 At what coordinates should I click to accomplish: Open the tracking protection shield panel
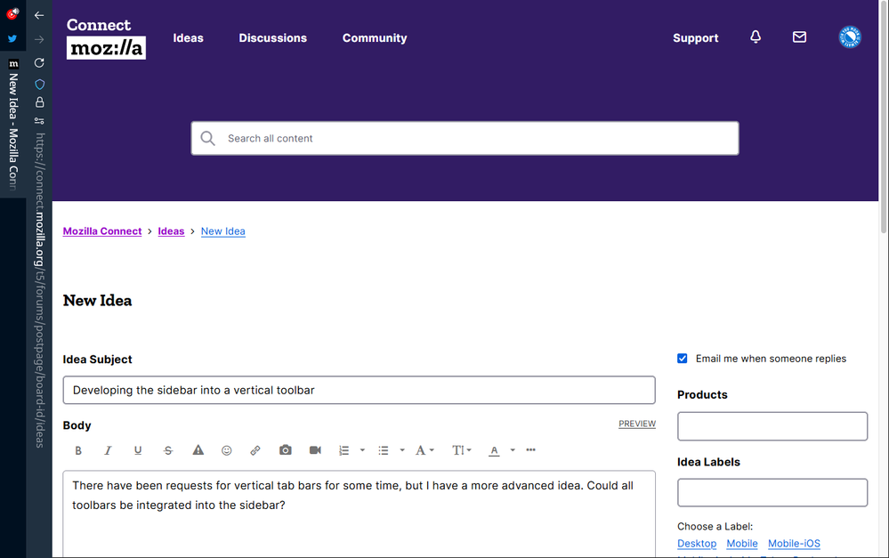[40, 85]
